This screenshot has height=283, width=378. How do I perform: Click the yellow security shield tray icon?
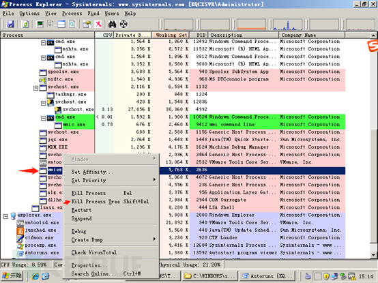pyautogui.click(x=326, y=276)
